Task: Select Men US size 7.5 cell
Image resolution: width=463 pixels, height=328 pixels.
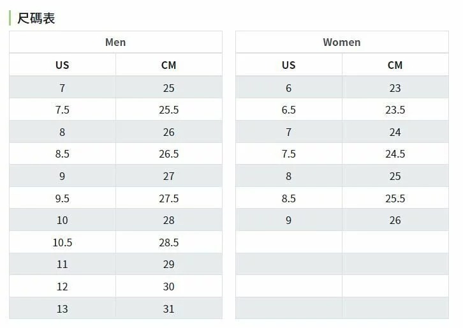Action: (x=62, y=110)
